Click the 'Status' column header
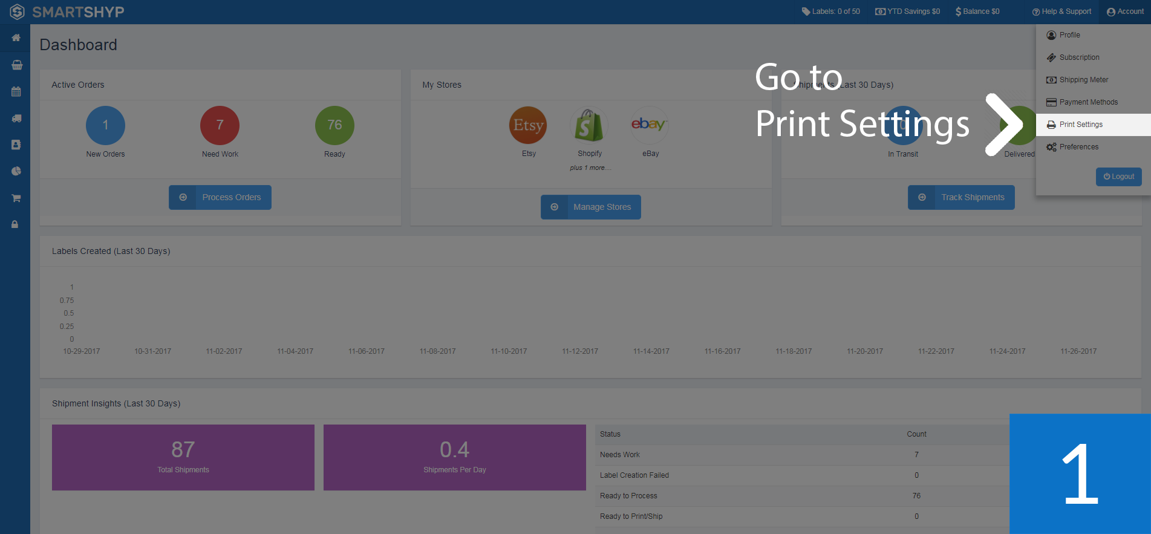The image size is (1151, 534). coord(610,434)
